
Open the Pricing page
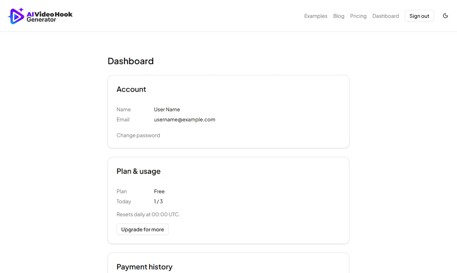pyautogui.click(x=358, y=16)
